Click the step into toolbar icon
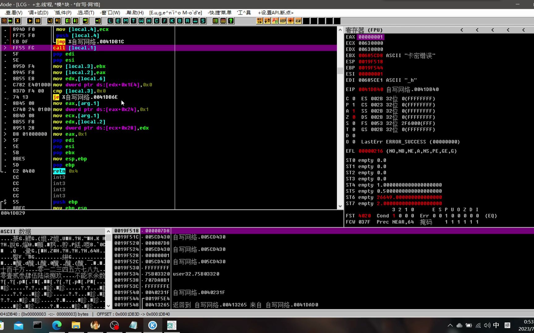Viewport: 534px width, 333px height. pos(50,21)
